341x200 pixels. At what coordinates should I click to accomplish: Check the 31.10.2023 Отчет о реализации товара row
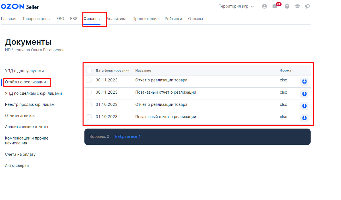(89, 105)
